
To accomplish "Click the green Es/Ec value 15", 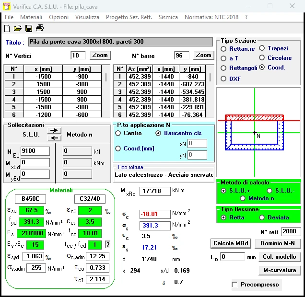I will click(35, 245).
